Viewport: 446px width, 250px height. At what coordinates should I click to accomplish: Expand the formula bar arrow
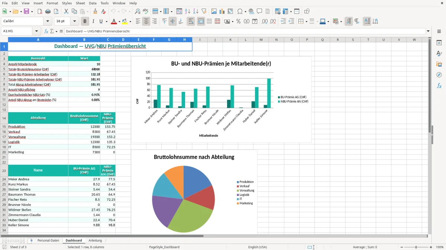428,31
